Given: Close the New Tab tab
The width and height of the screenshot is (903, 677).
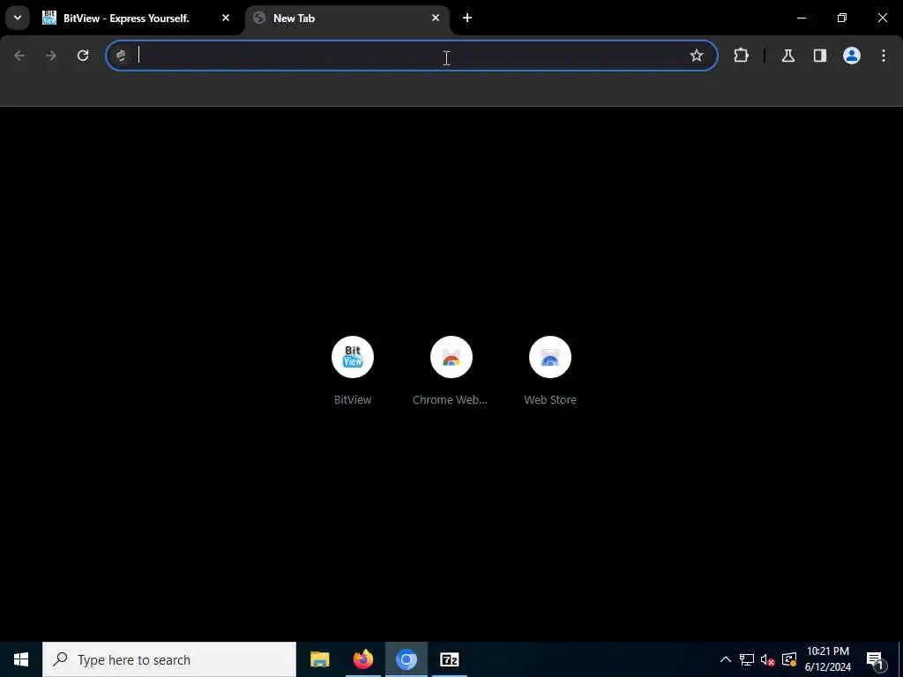Looking at the screenshot, I should point(436,18).
